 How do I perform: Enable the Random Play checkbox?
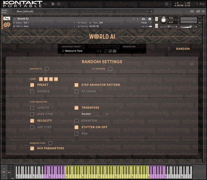[x=50, y=143]
